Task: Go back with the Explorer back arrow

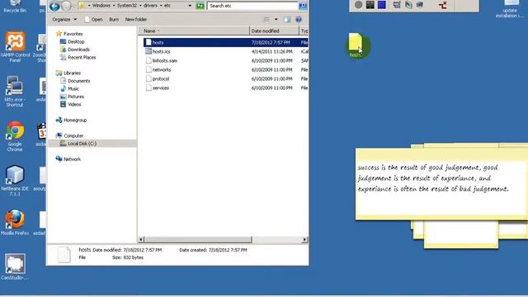Action: [54, 6]
